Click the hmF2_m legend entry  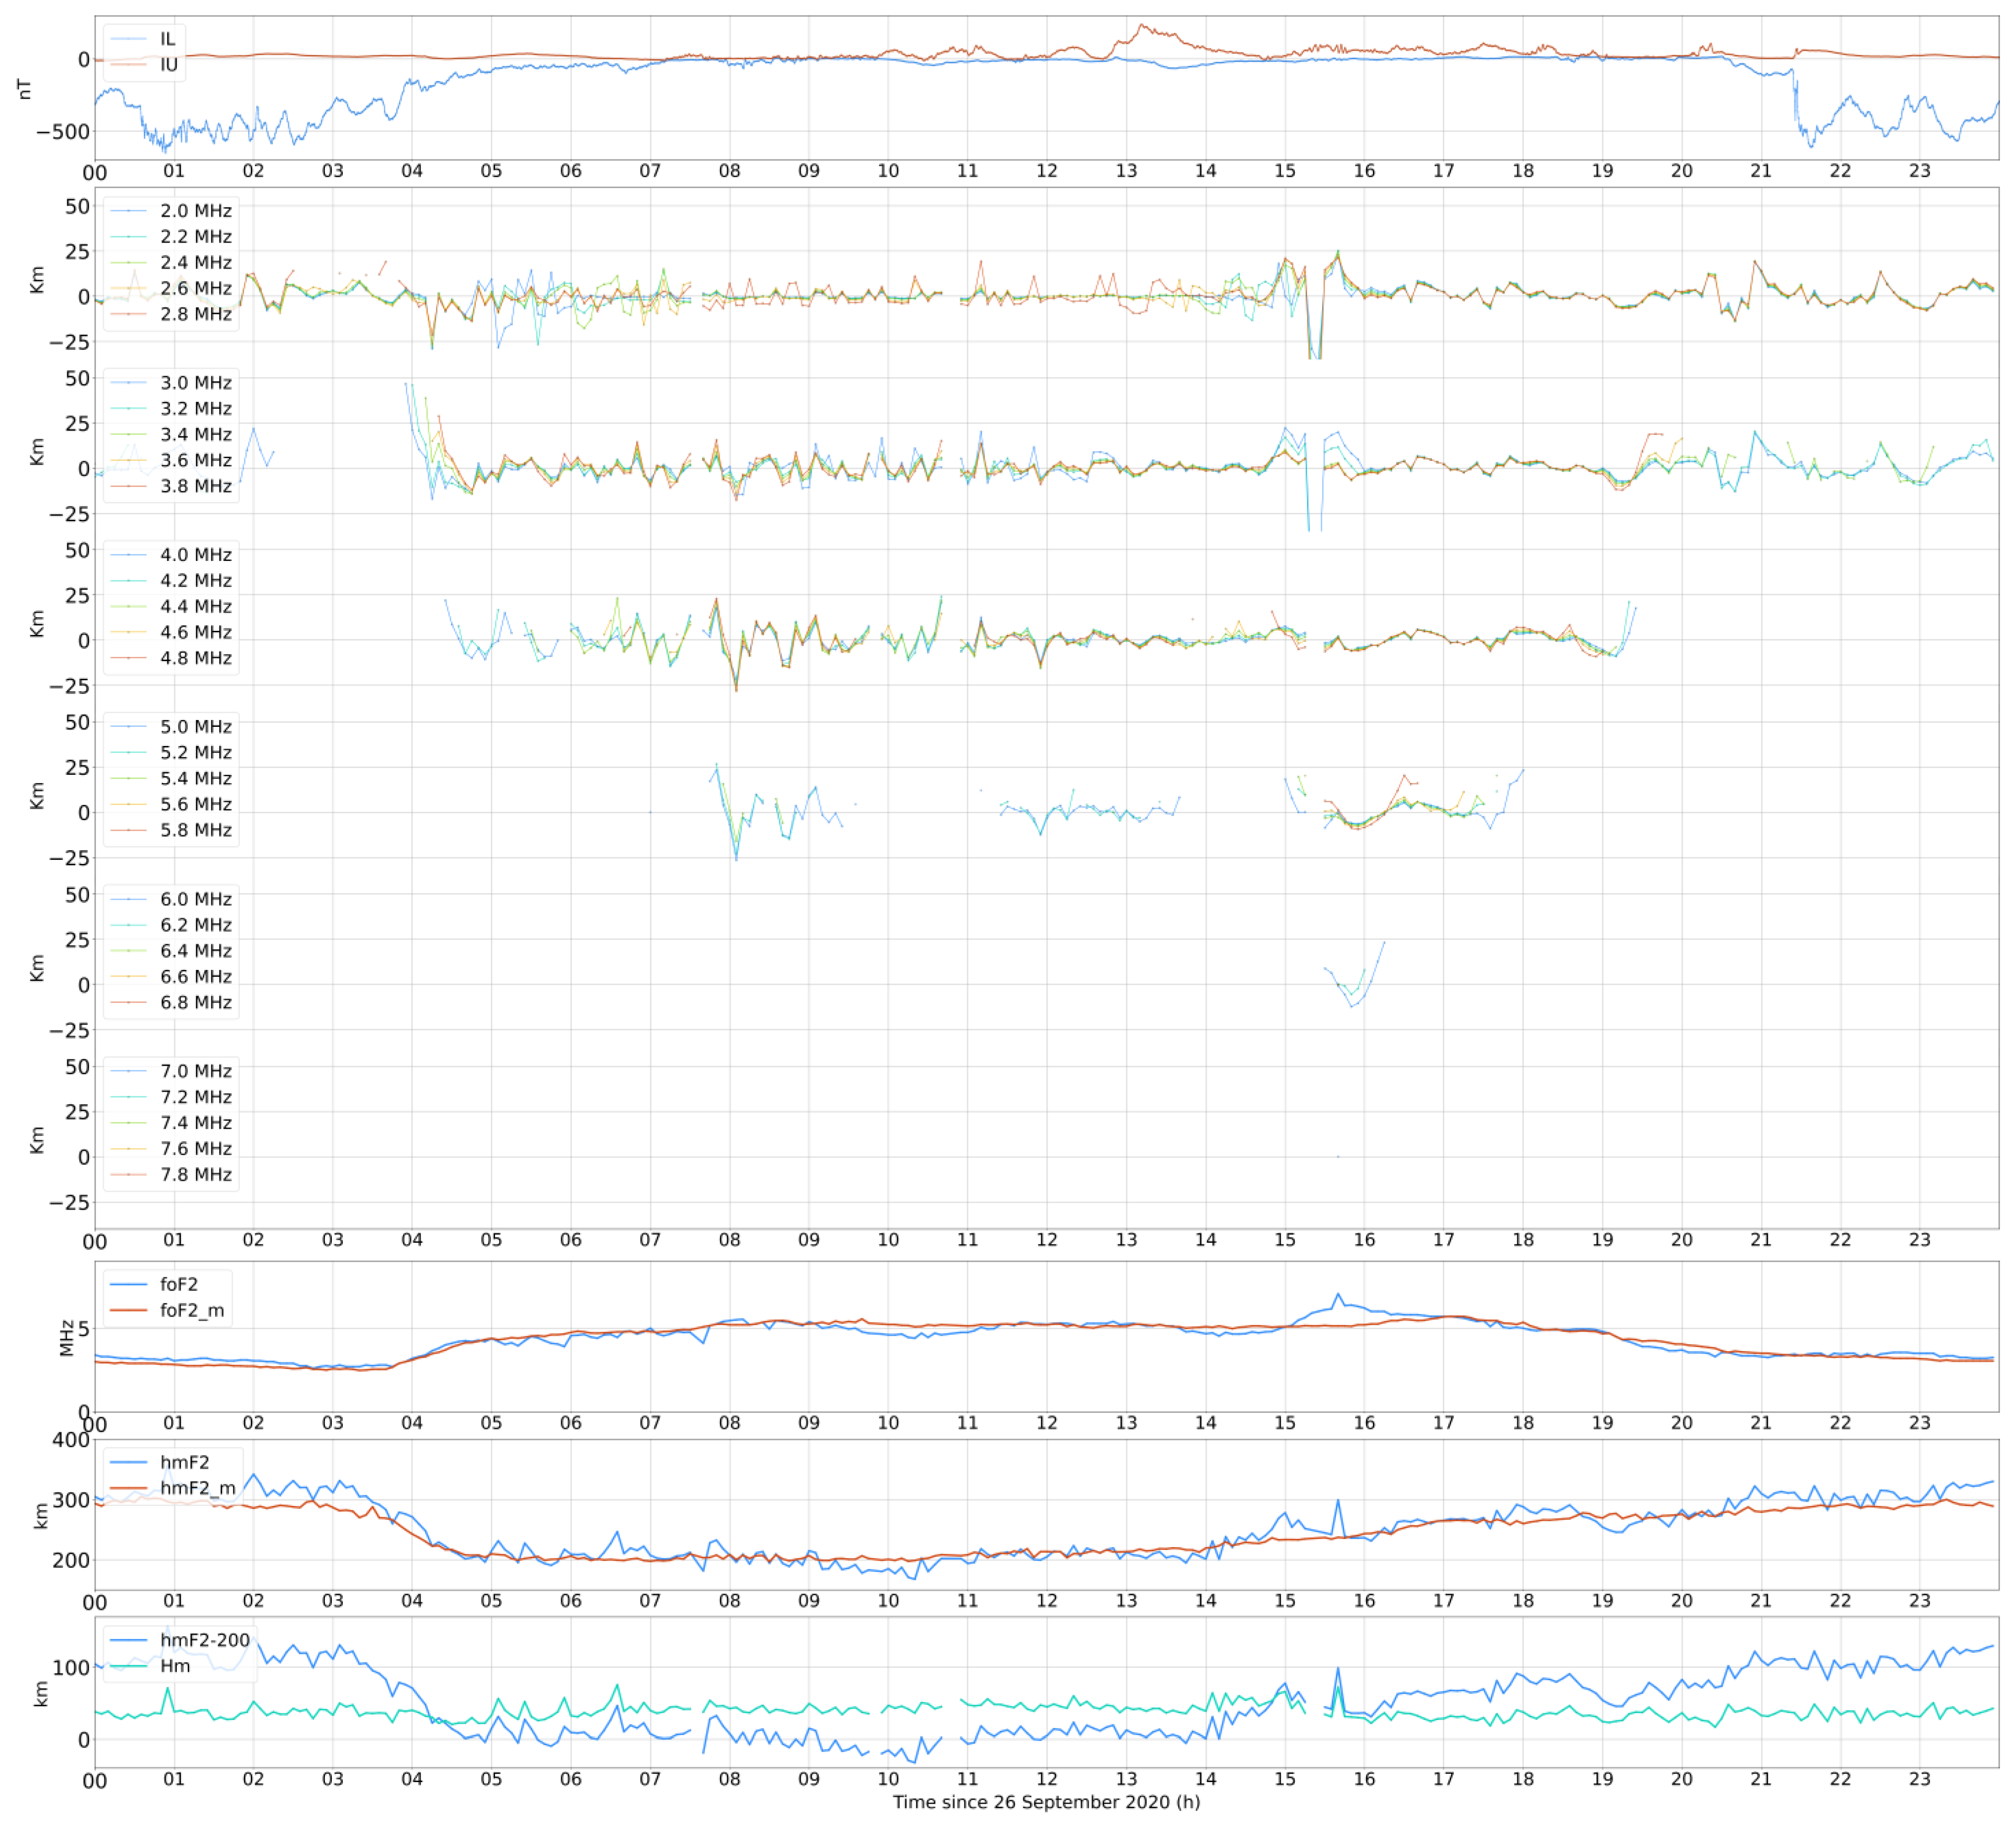(197, 1488)
